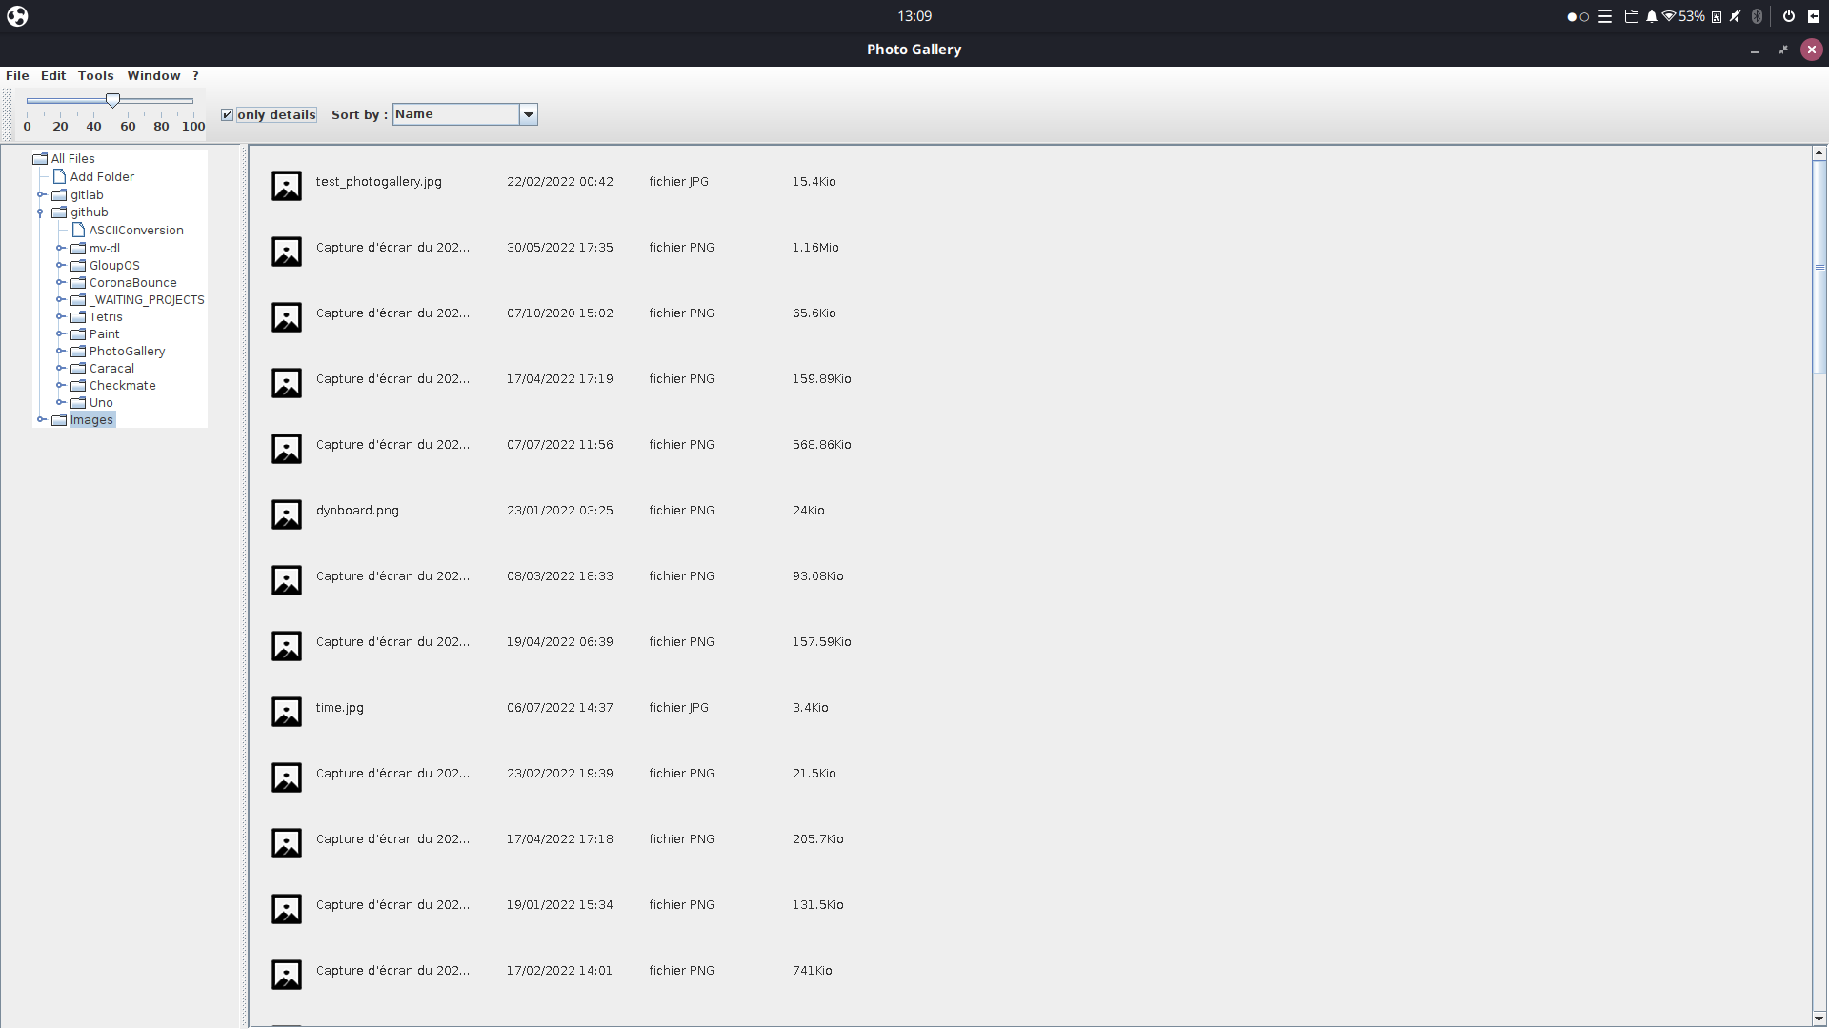This screenshot has width=1829, height=1029.
Task: Click the file name time.jpg
Action: 340,708
